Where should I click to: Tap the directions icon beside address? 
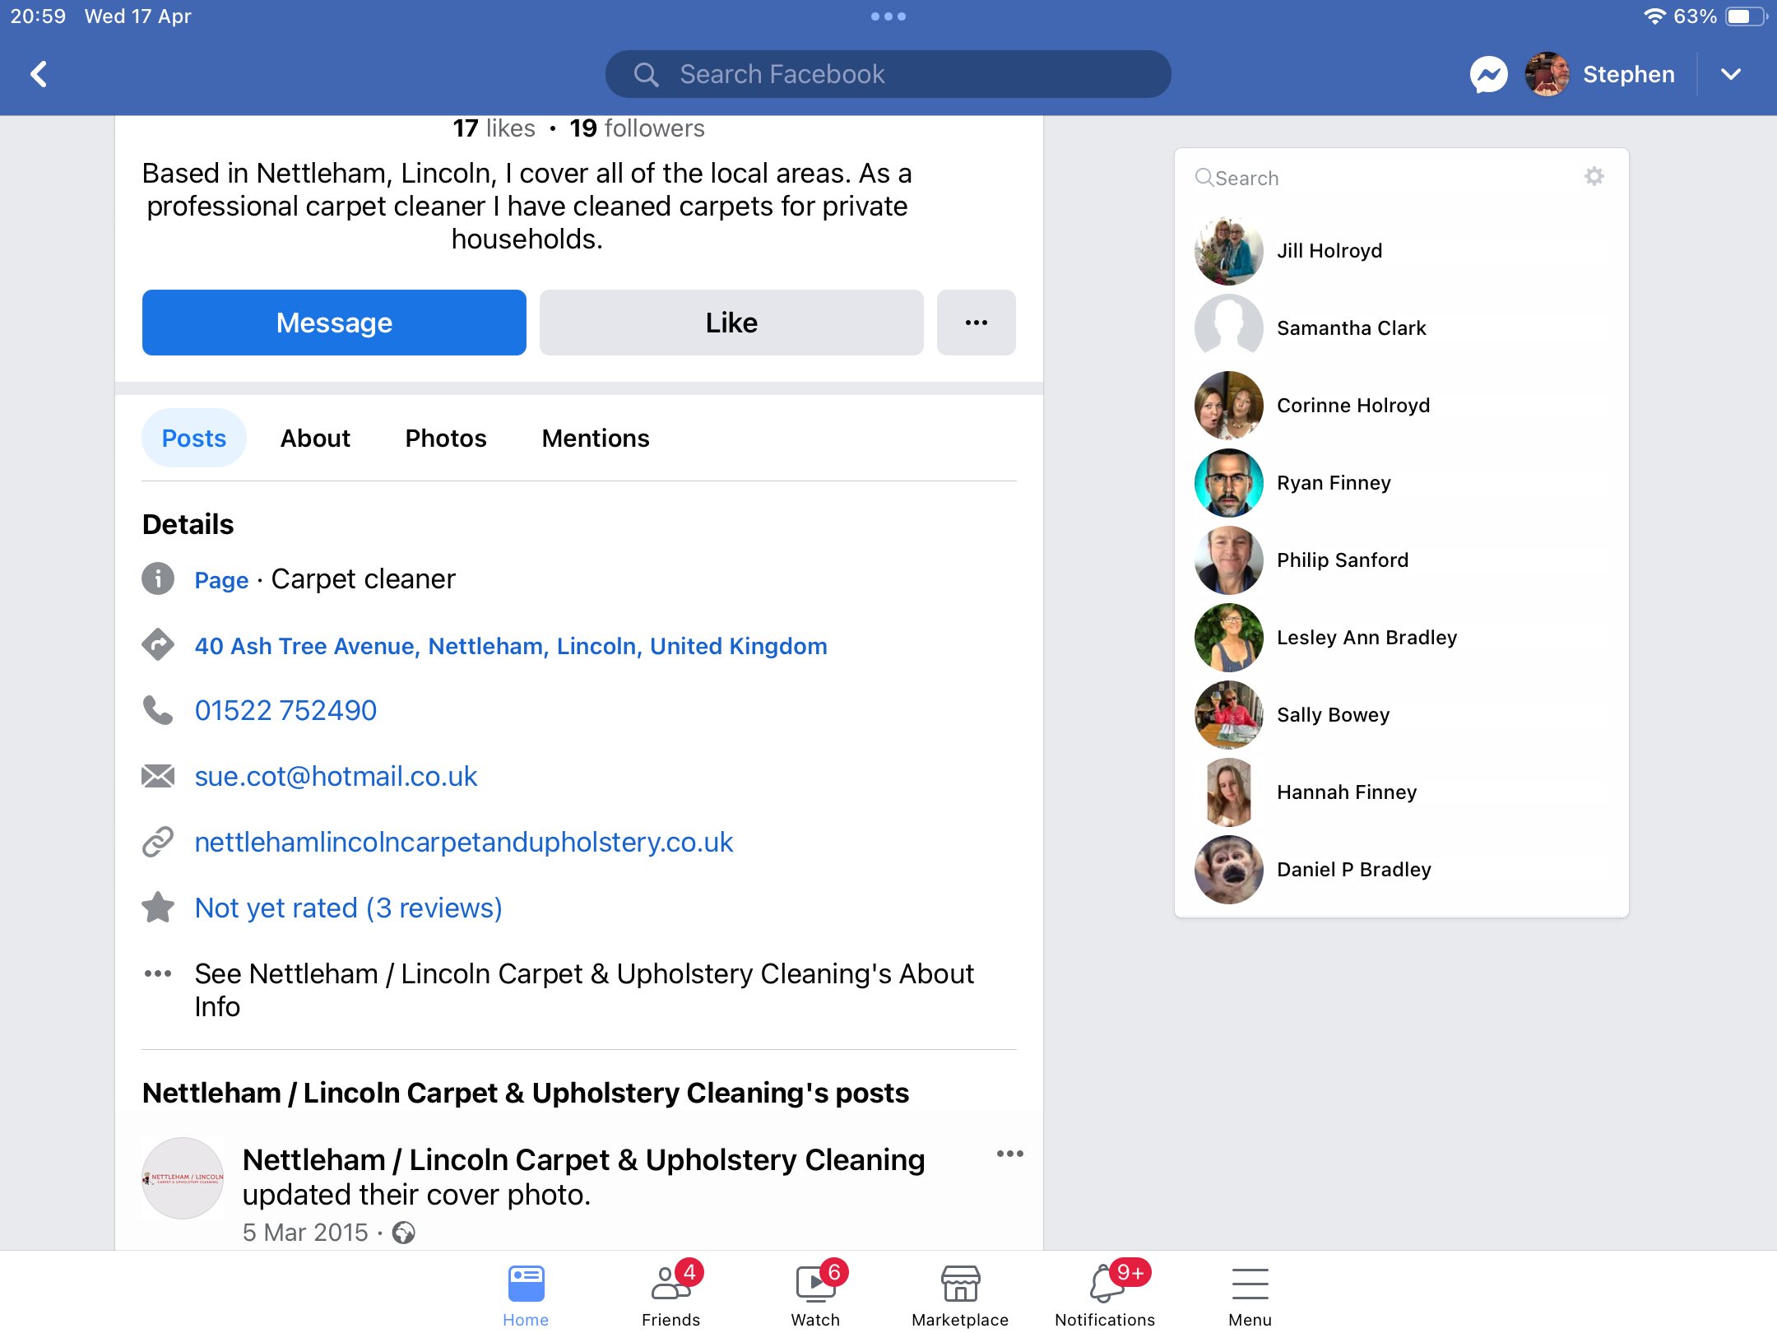click(158, 644)
